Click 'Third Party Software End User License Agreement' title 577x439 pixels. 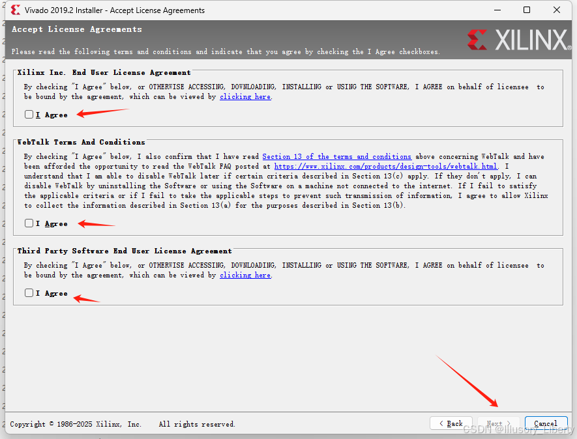click(x=125, y=251)
